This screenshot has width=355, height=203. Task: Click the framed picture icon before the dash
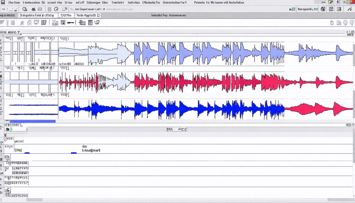pos(63,23)
